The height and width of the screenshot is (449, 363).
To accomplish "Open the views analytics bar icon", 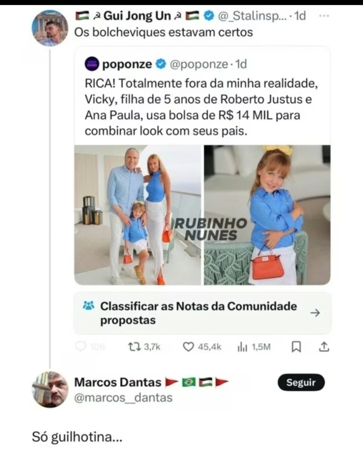I will [242, 347].
